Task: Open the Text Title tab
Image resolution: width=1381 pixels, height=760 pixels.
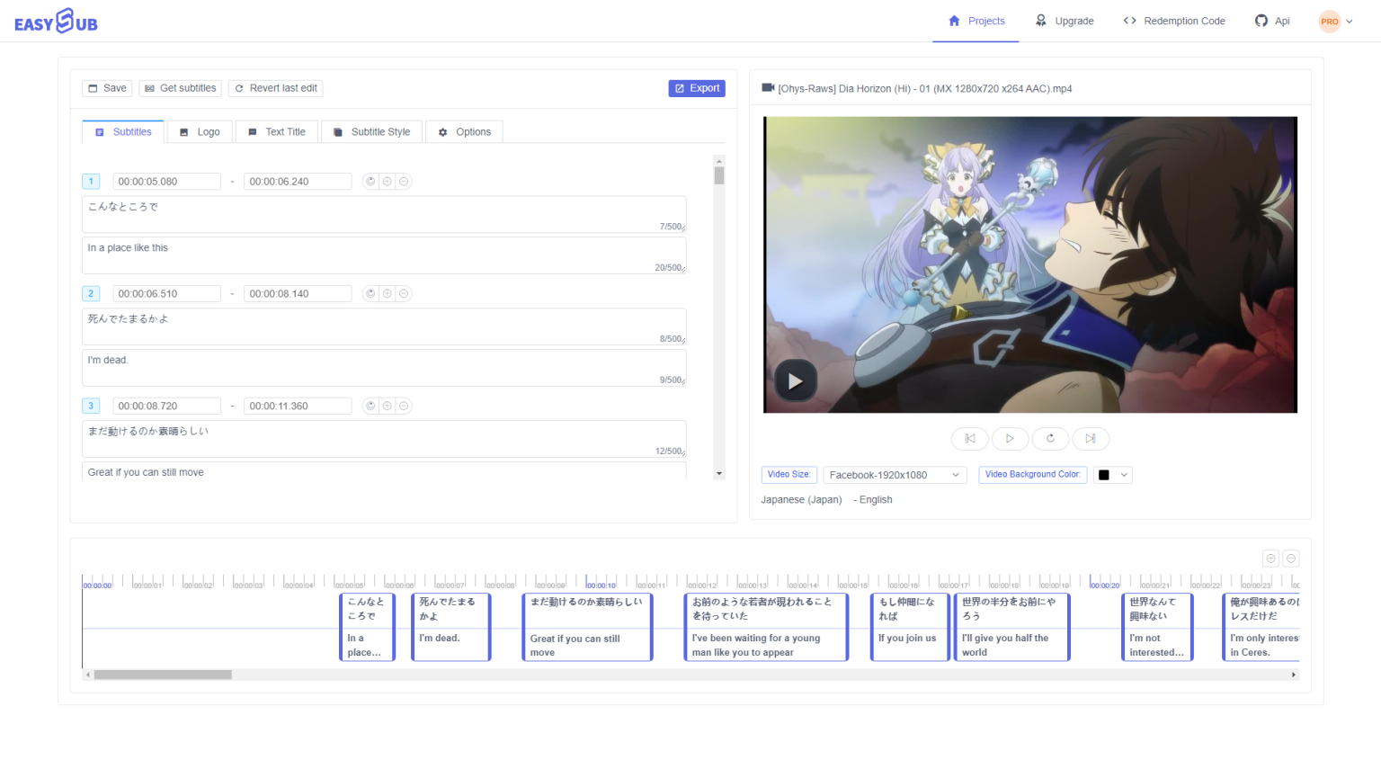Action: click(x=277, y=131)
